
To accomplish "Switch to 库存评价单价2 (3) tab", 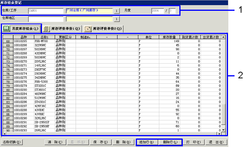I will [x=103, y=29].
